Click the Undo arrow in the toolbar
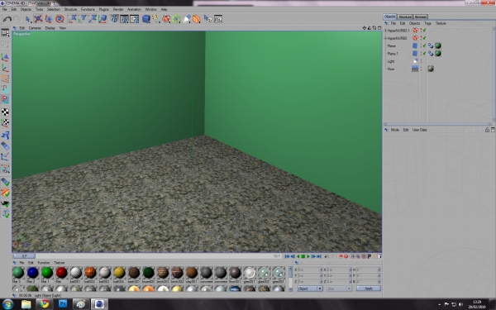 coord(7,19)
